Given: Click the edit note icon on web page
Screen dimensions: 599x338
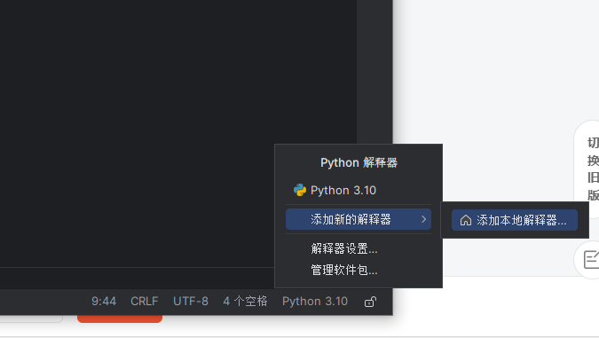Looking at the screenshot, I should 591,260.
